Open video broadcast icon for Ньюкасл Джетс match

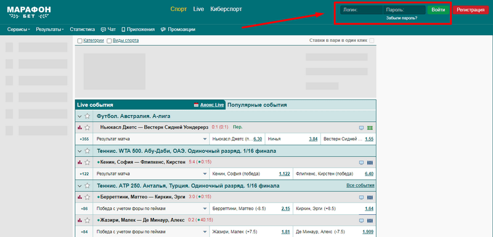(x=362, y=128)
